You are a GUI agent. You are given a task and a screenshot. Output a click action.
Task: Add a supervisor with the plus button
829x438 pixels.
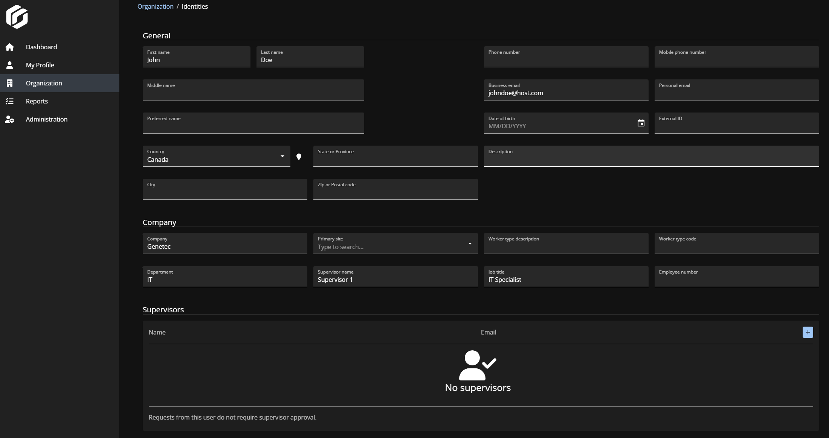pos(808,332)
